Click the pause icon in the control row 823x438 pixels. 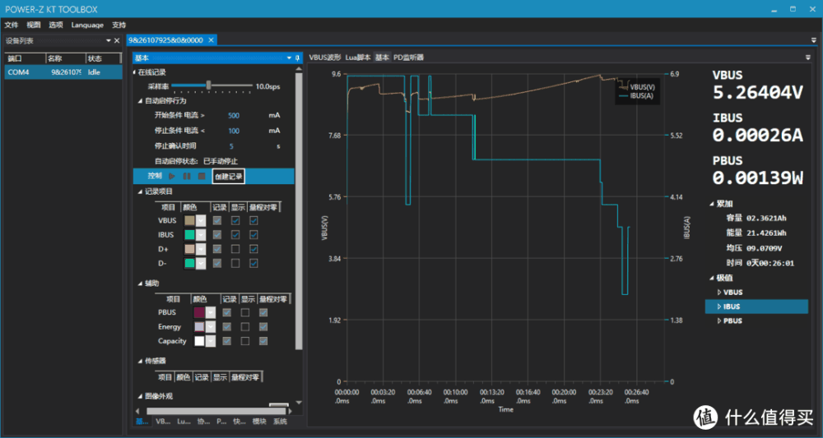(187, 177)
